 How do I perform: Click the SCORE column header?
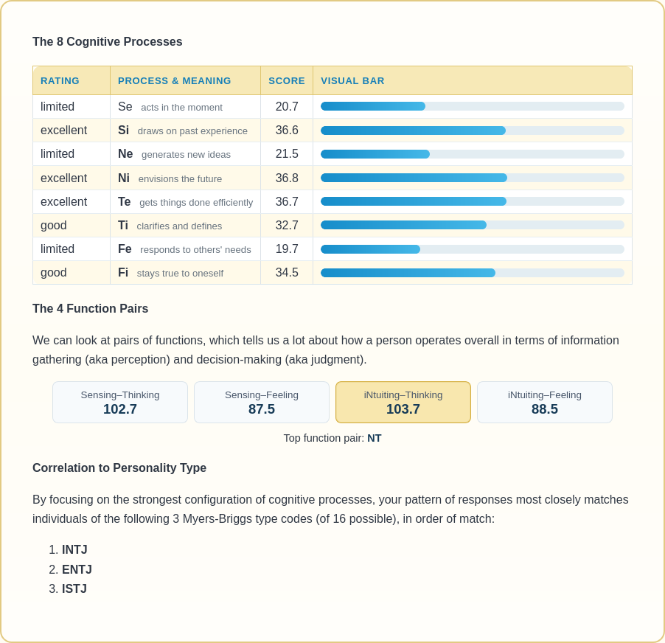click(287, 80)
